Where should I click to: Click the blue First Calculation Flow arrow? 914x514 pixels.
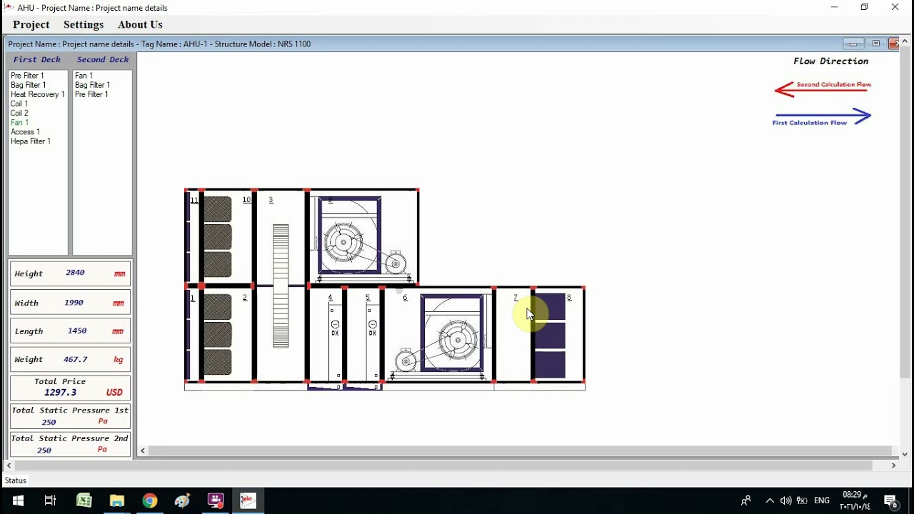click(823, 116)
